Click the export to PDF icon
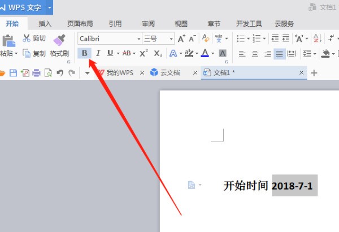This screenshot has width=339, height=232. point(25,73)
